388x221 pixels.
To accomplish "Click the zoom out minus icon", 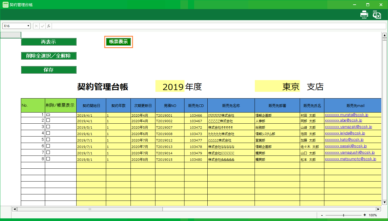I will (322, 215).
